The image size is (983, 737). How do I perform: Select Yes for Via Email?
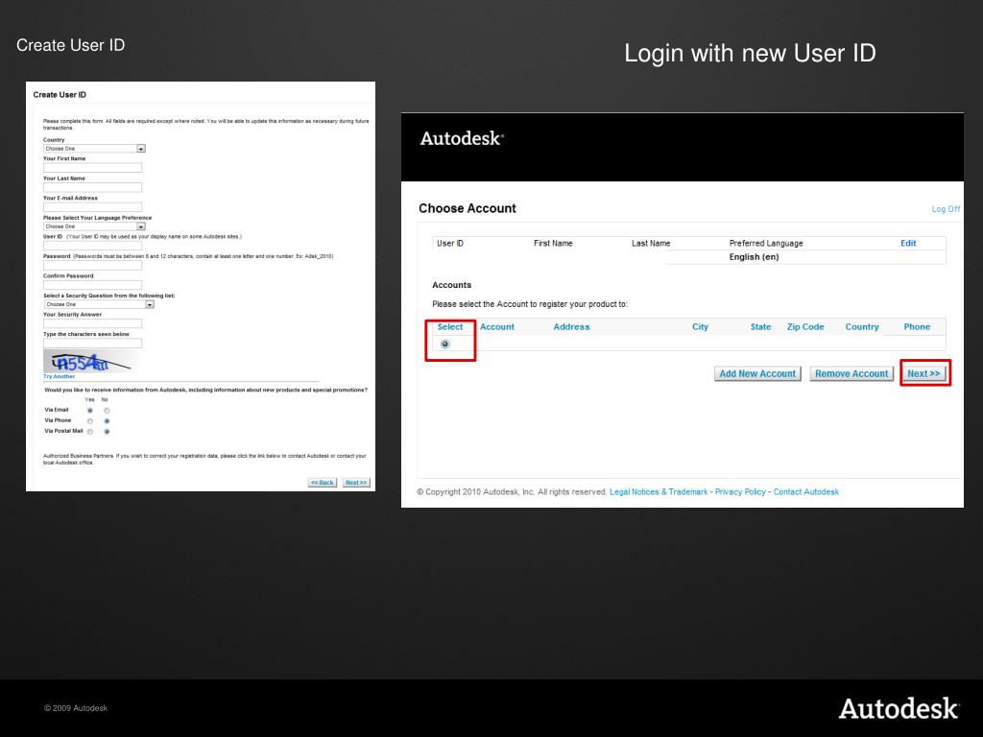click(90, 411)
